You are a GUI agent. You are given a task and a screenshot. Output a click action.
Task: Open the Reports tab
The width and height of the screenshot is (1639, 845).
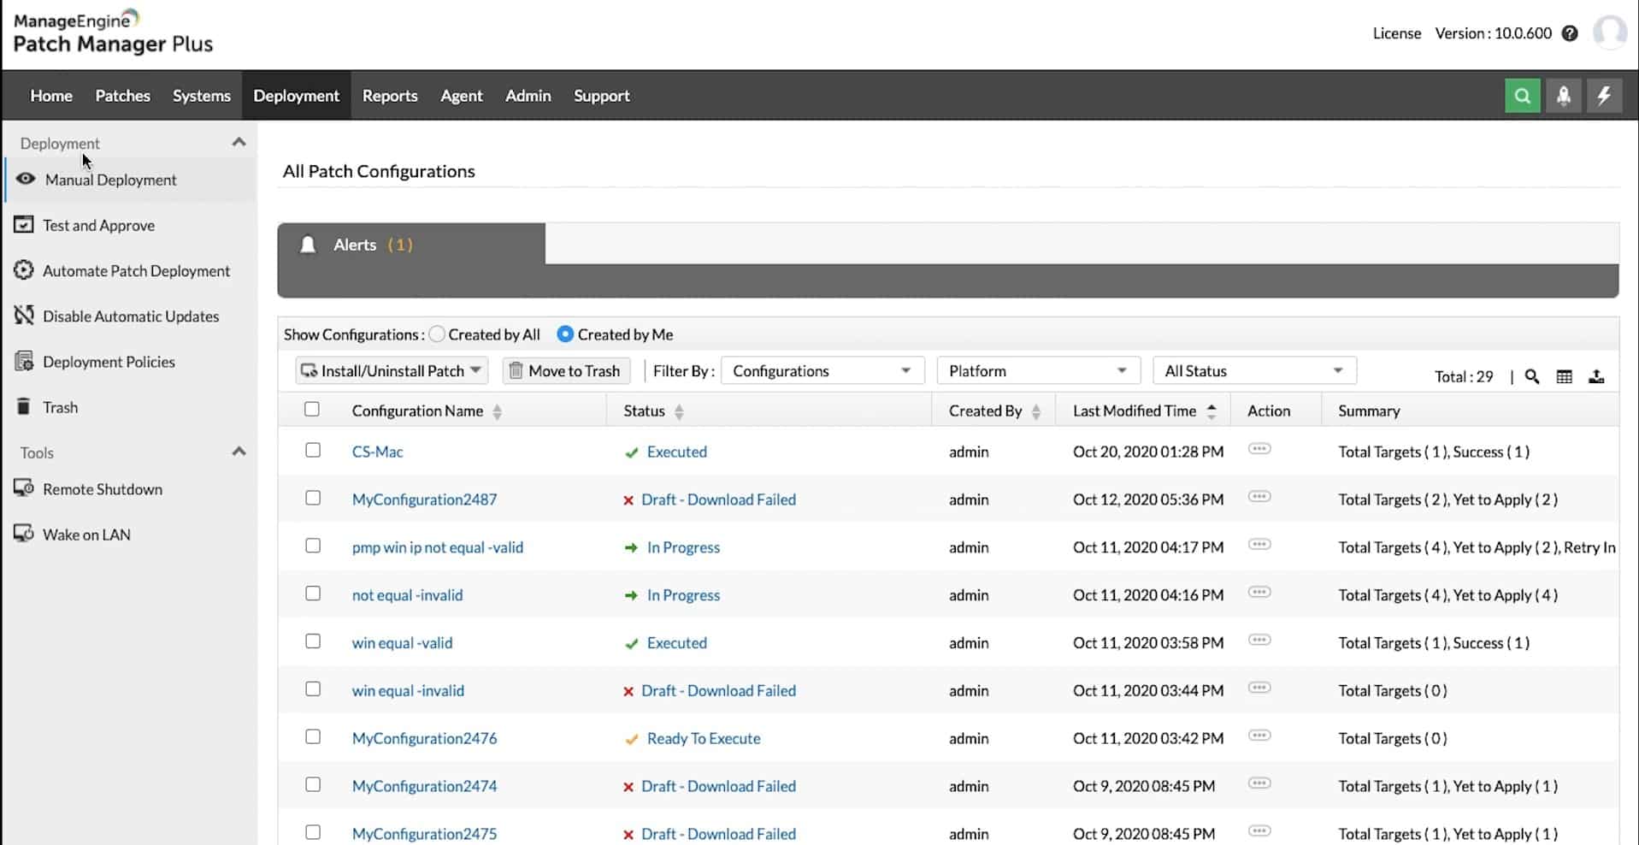coord(390,96)
